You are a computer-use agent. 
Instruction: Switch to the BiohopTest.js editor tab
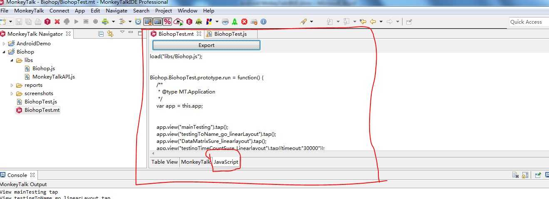[230, 34]
